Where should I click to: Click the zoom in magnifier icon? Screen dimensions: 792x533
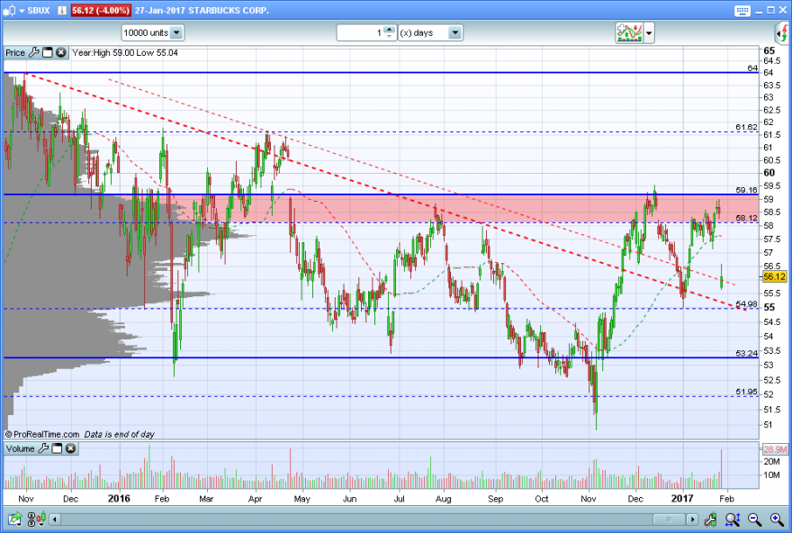(x=777, y=519)
